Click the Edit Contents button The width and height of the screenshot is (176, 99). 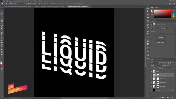point(161,37)
